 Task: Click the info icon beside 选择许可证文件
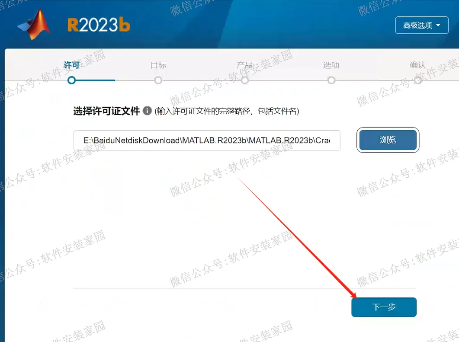pyautogui.click(x=147, y=111)
